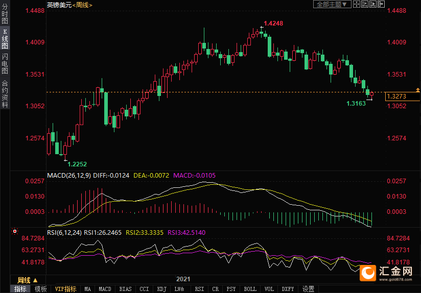The height and width of the screenshot is (293, 421).
Task: Apply the DXFY indicator
Action: click(288, 289)
